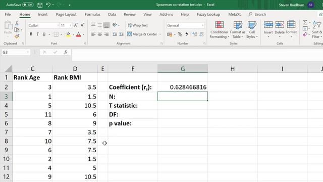Viewport: 323px width, 182px height.
Task: Click Align Right icon
Action: pos(106,34)
